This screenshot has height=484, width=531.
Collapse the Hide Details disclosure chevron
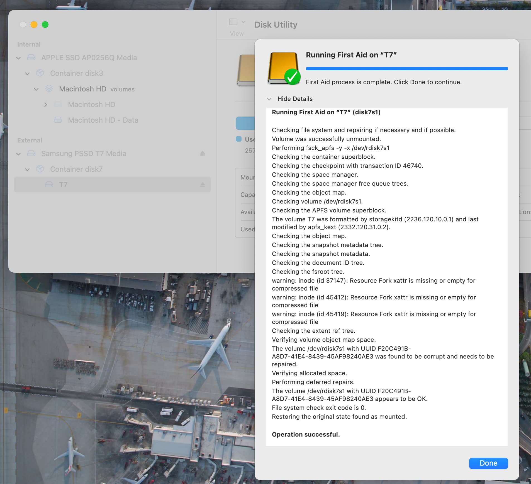pos(269,99)
